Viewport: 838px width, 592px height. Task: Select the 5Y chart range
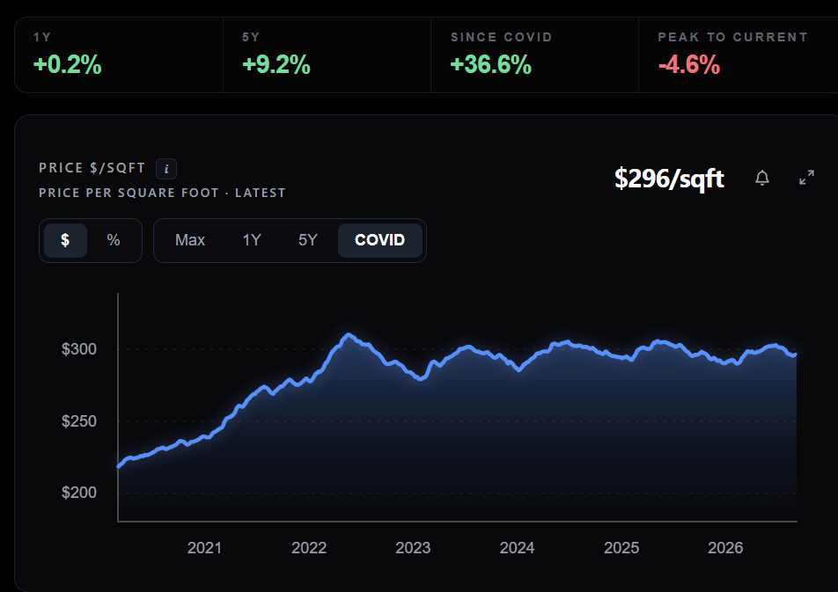pos(308,240)
